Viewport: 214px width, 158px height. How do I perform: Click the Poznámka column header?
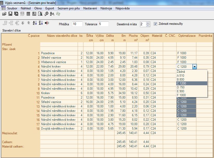tap(205, 36)
